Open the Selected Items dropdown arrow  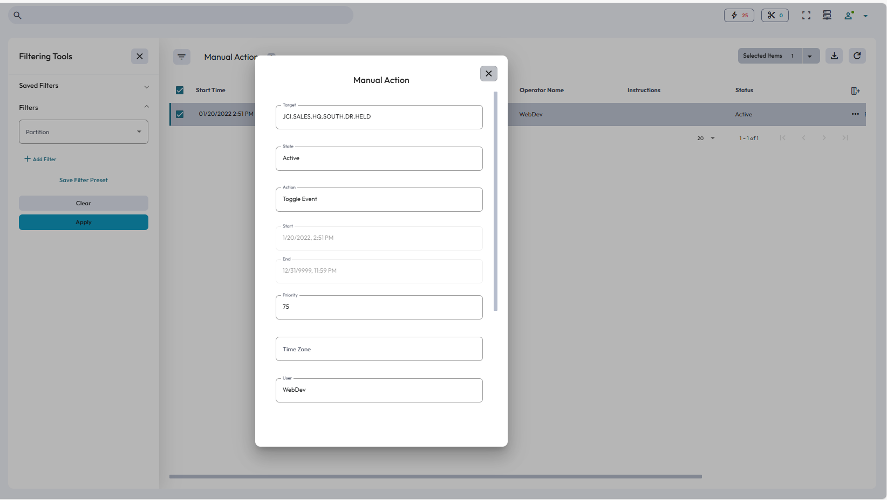pyautogui.click(x=810, y=56)
